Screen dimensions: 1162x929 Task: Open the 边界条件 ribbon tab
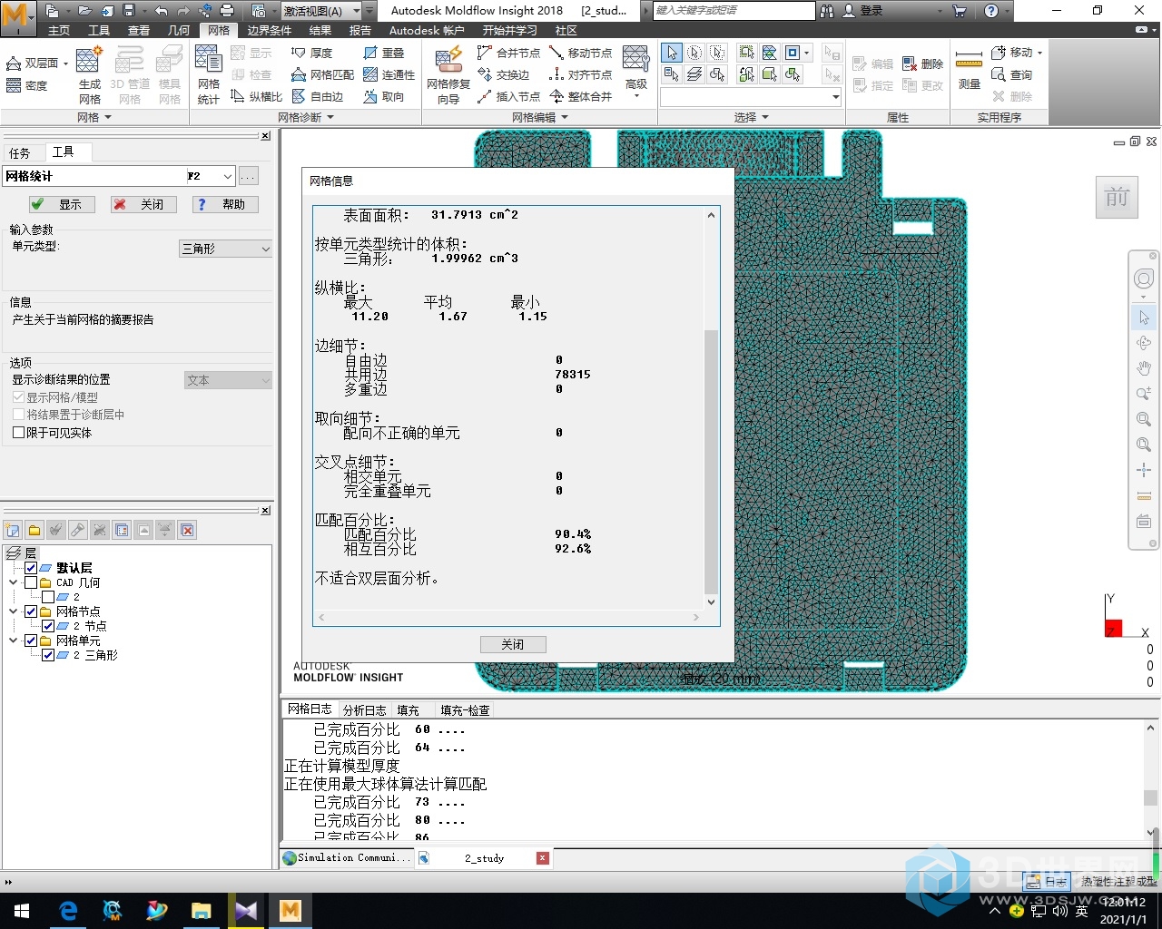coord(270,30)
